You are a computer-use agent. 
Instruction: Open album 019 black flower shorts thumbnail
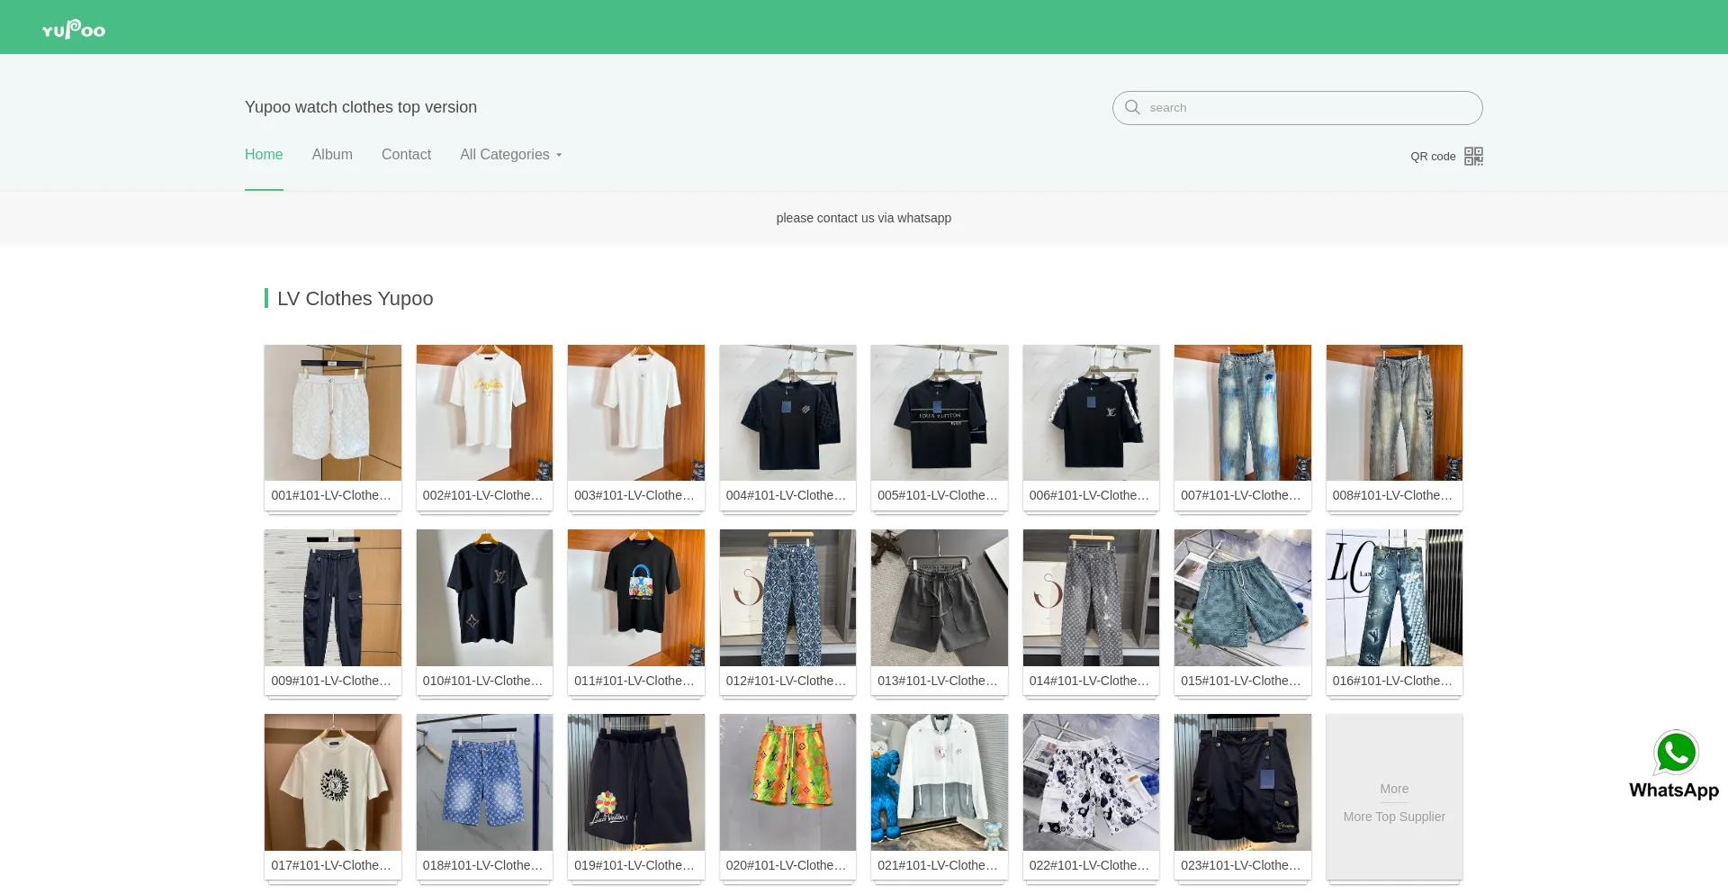(x=636, y=782)
